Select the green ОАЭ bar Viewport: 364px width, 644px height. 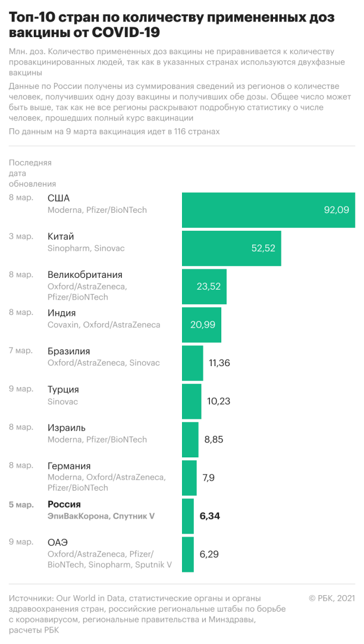coord(188,554)
